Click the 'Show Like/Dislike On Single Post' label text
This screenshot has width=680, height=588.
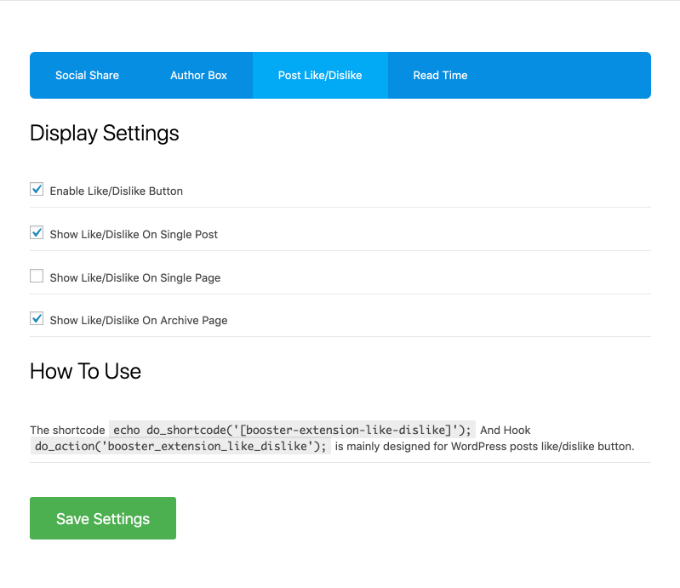[134, 234]
